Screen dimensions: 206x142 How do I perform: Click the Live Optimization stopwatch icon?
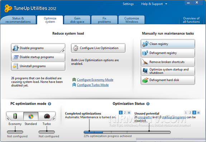coord(76,48)
